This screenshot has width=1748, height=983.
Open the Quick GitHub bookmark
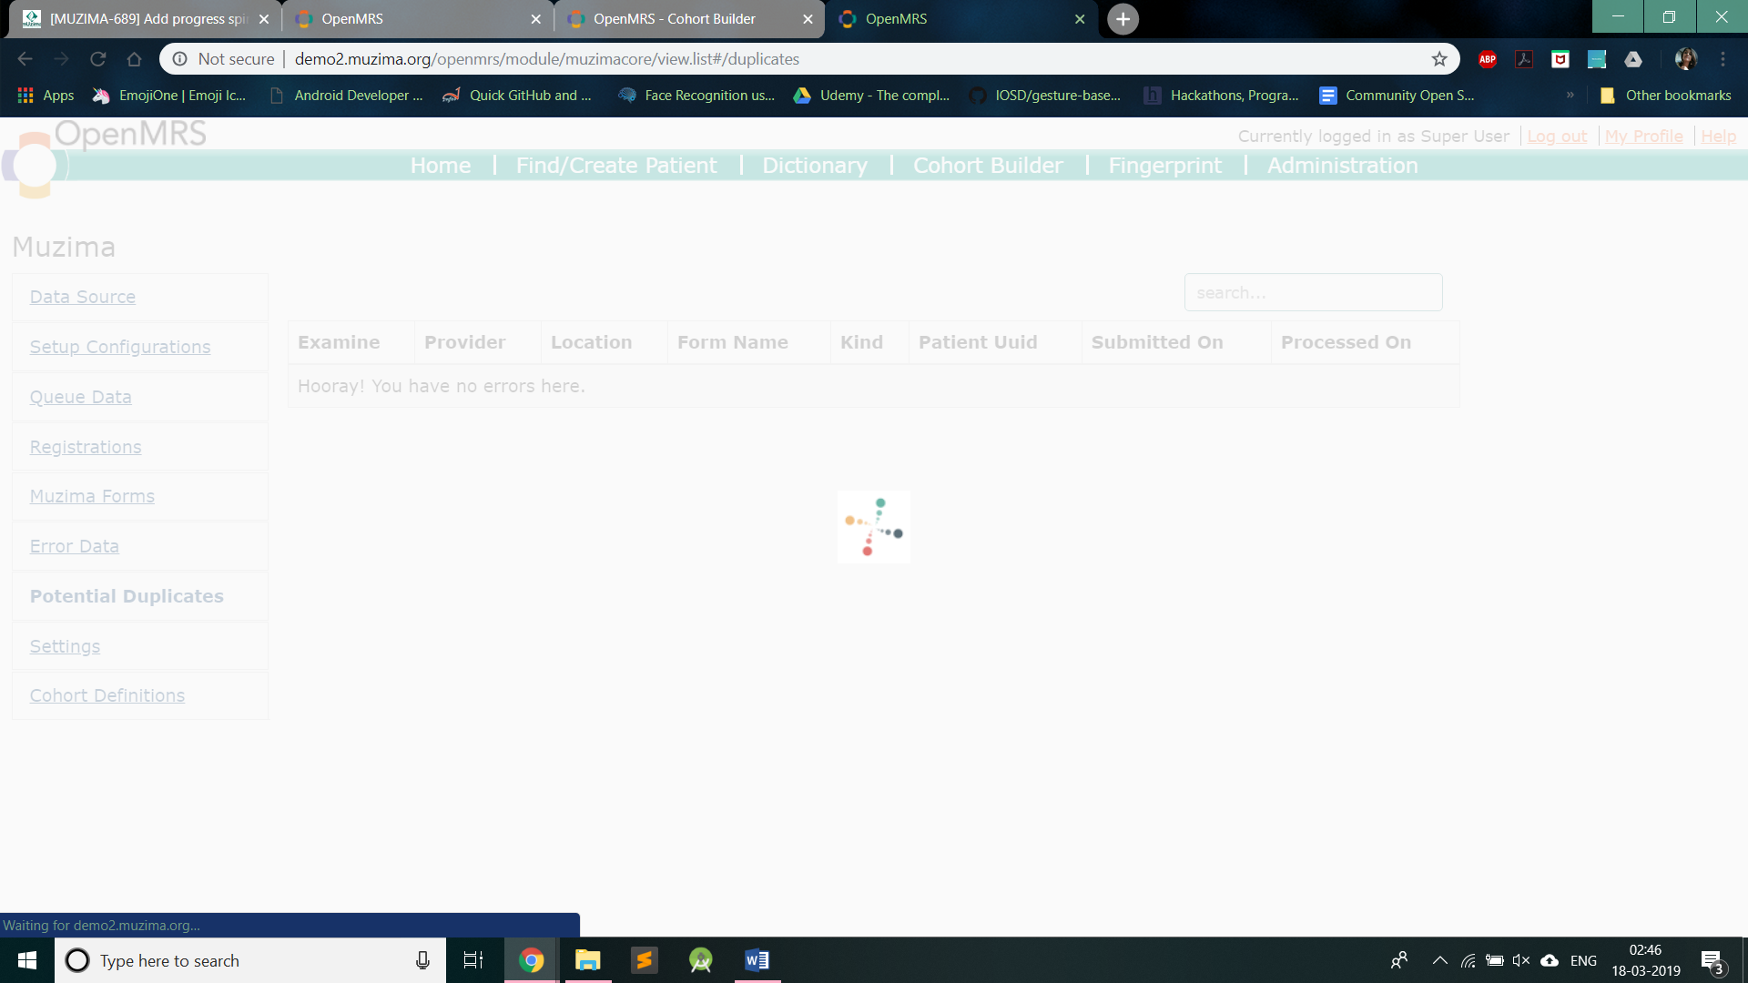[x=517, y=96]
